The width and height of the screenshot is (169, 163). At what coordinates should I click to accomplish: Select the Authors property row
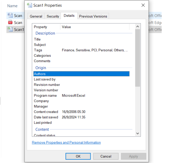[81, 74]
